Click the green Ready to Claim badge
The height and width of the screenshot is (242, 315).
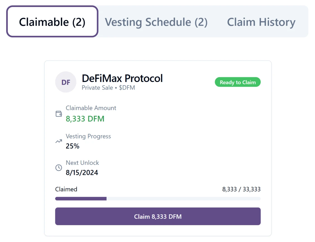pos(237,82)
